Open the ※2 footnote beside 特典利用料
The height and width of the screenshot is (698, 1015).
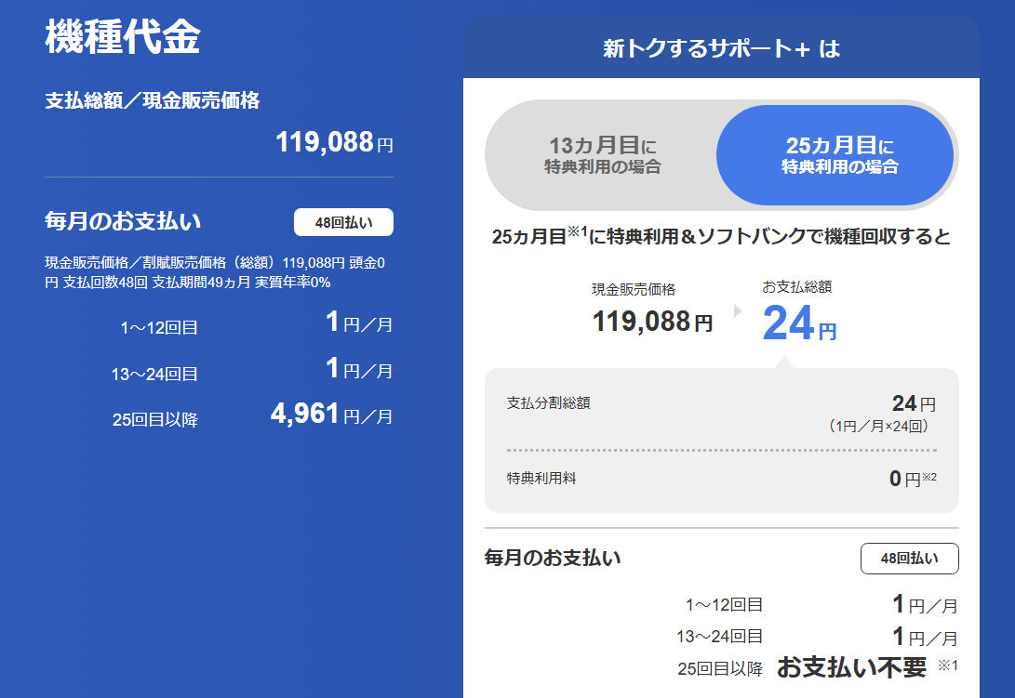(929, 478)
